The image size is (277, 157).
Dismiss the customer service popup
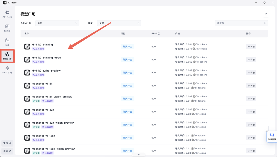point(267,131)
